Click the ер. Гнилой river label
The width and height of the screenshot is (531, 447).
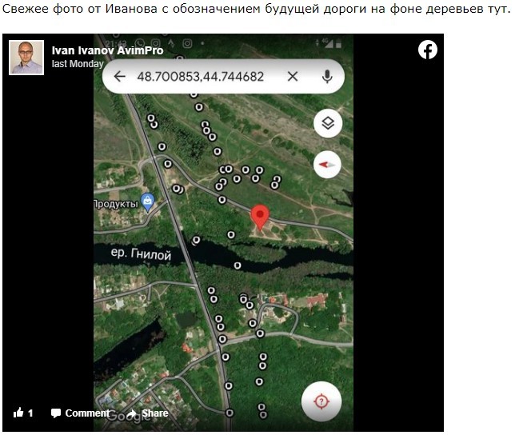[x=141, y=253]
